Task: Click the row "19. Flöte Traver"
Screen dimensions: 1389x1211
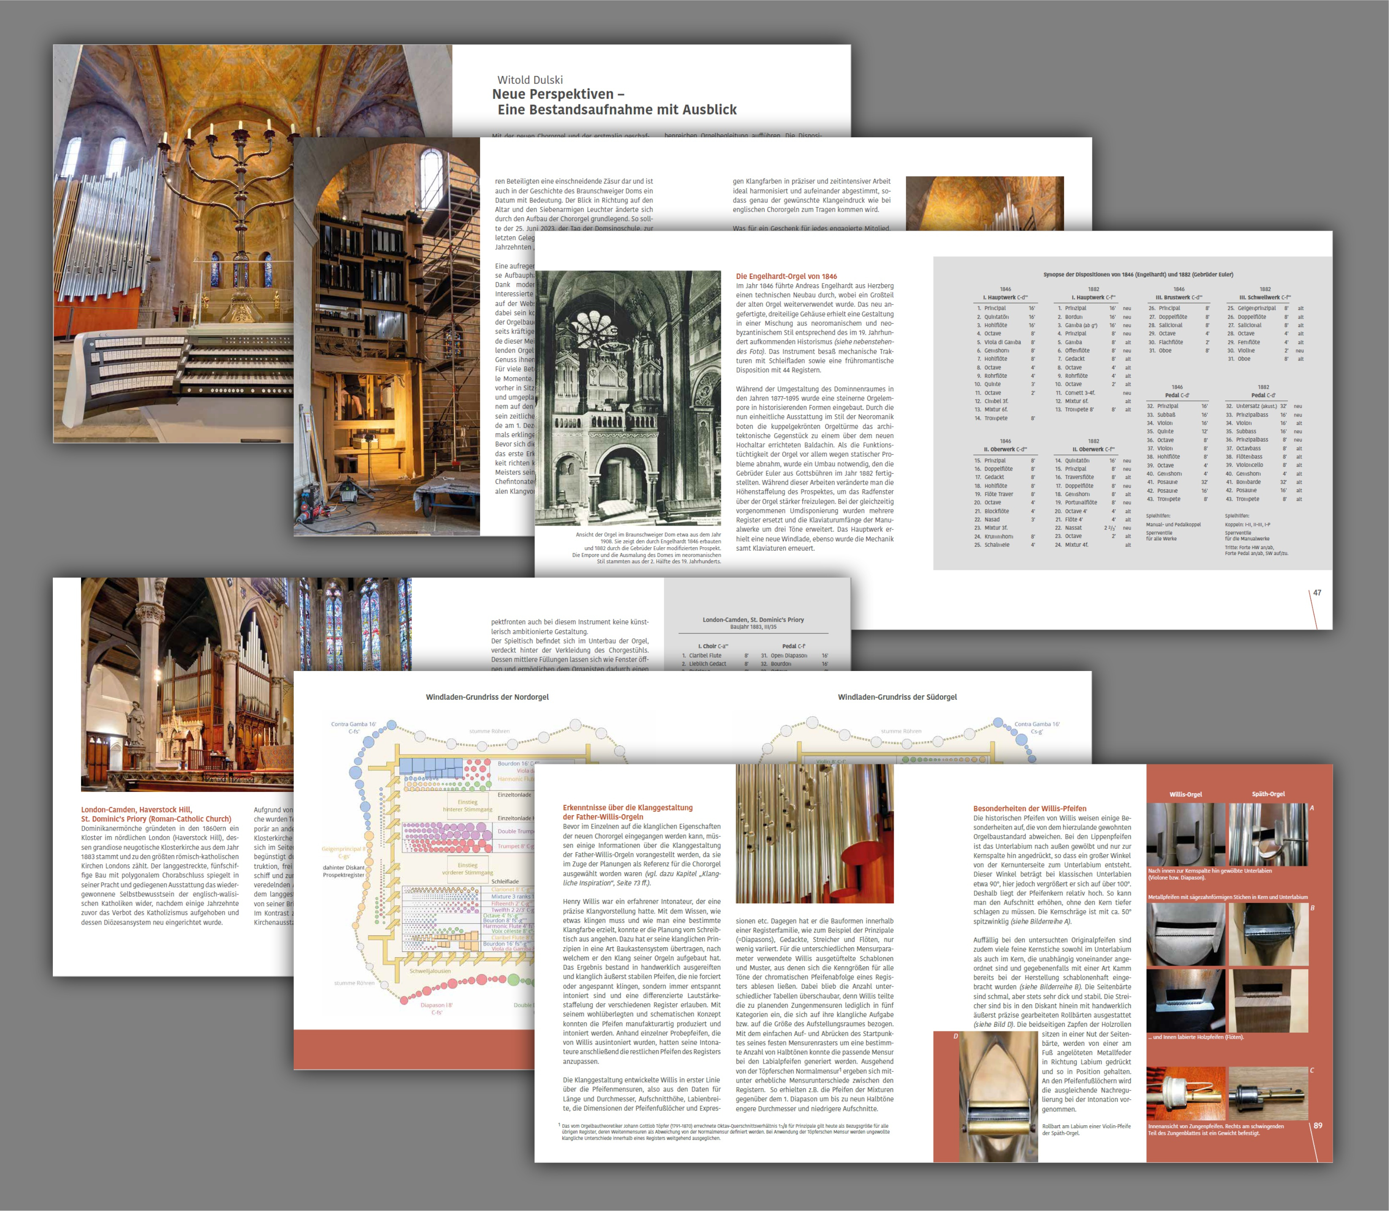Action: [x=1004, y=494]
